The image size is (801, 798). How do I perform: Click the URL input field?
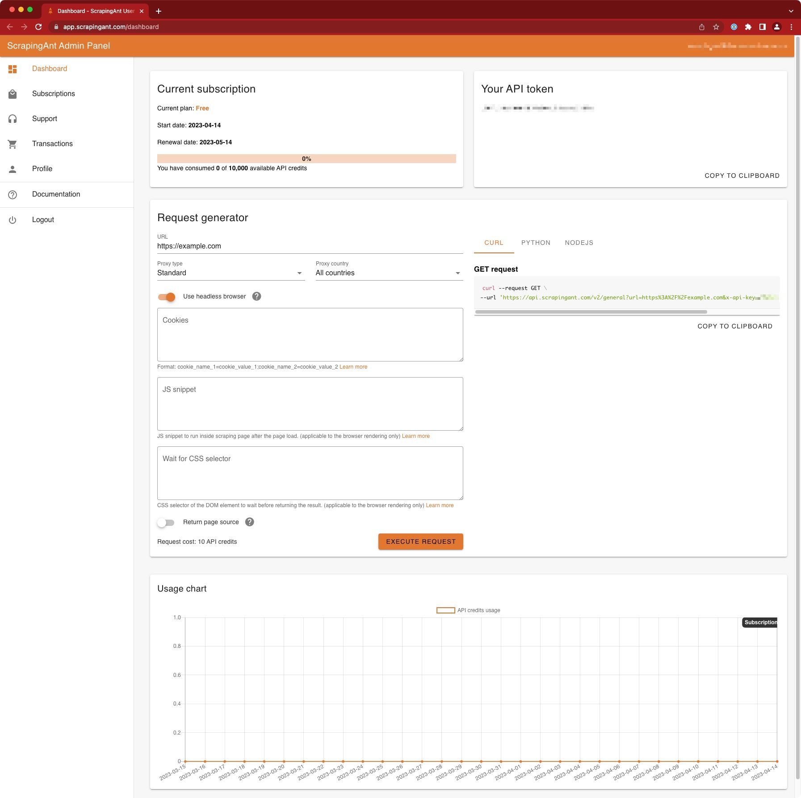310,246
